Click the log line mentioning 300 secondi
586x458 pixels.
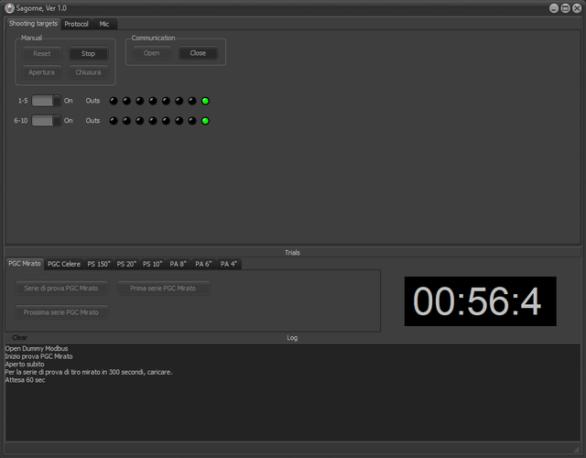coord(89,372)
